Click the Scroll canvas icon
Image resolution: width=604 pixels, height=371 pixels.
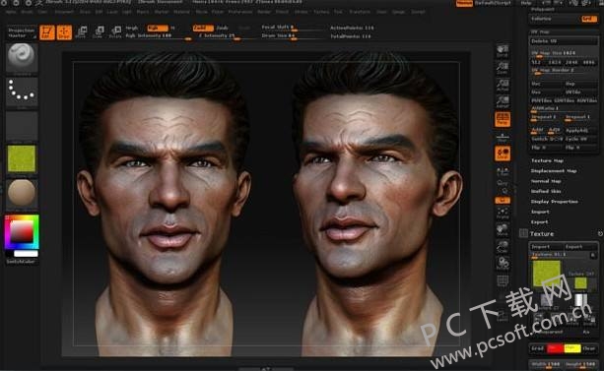503,51
